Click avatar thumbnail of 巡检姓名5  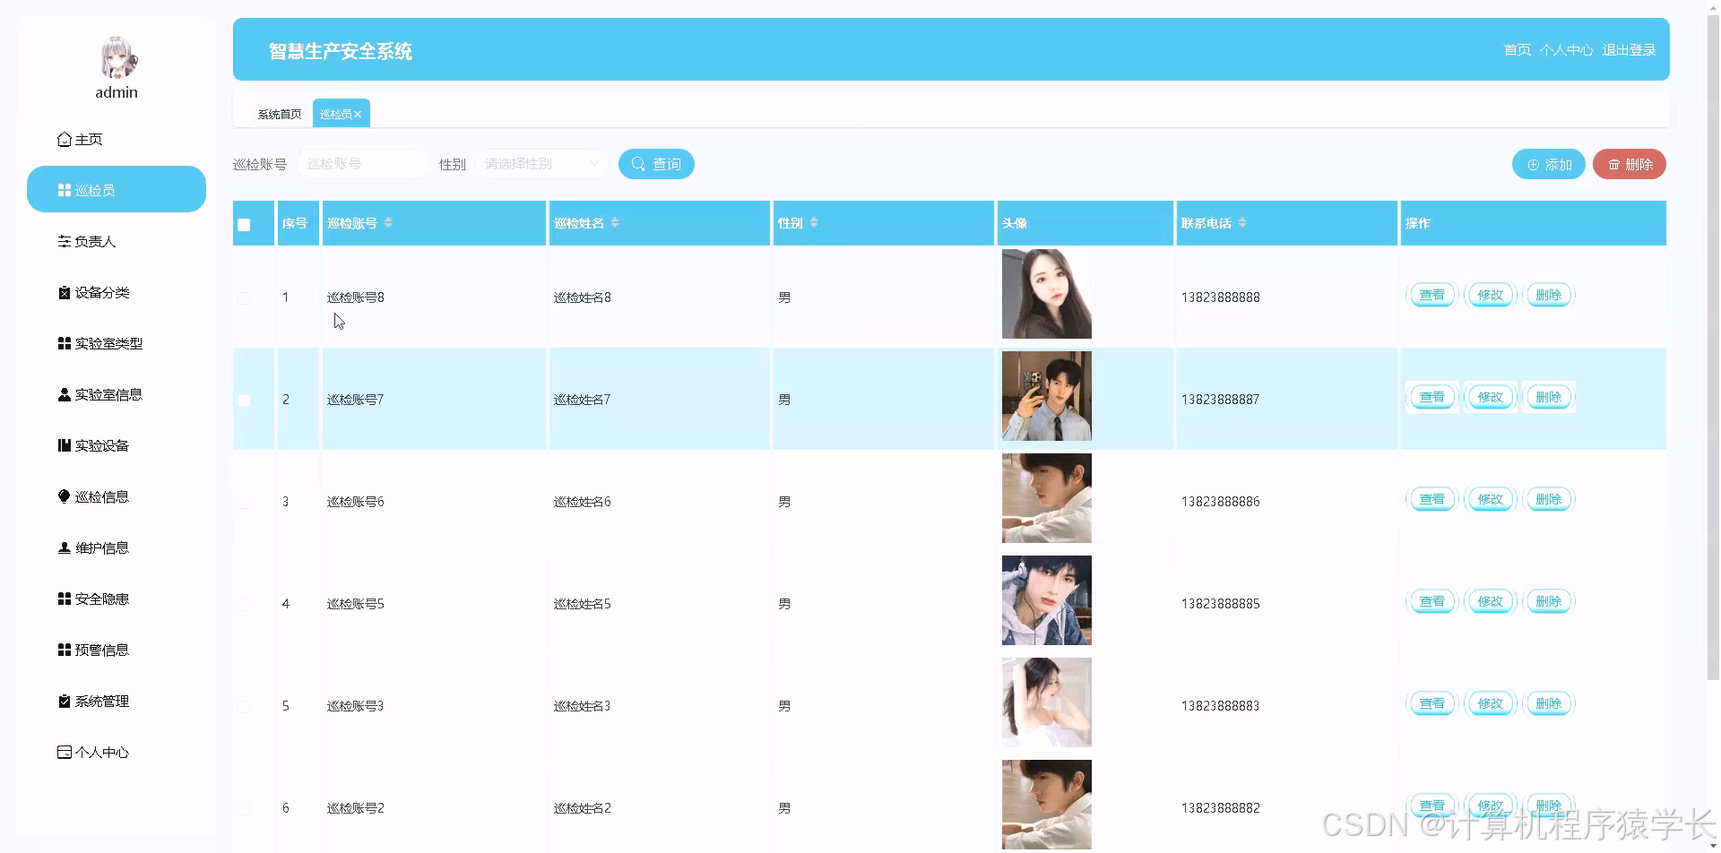click(1047, 600)
